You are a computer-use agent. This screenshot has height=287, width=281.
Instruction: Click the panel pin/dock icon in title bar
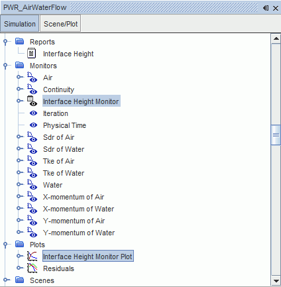tap(266, 8)
